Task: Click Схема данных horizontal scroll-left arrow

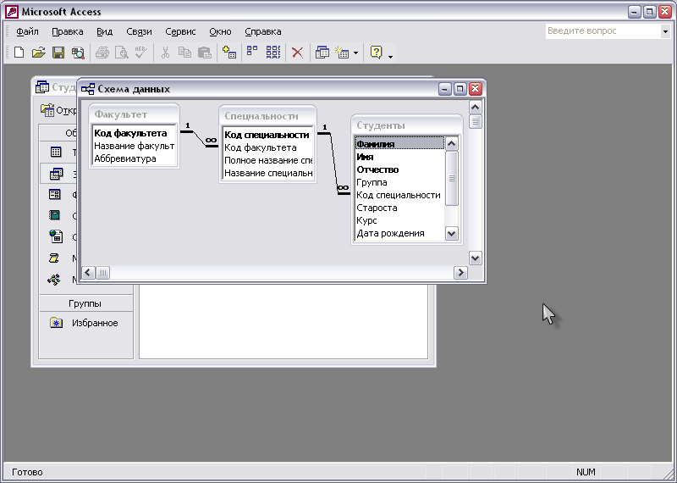Action: tap(89, 272)
